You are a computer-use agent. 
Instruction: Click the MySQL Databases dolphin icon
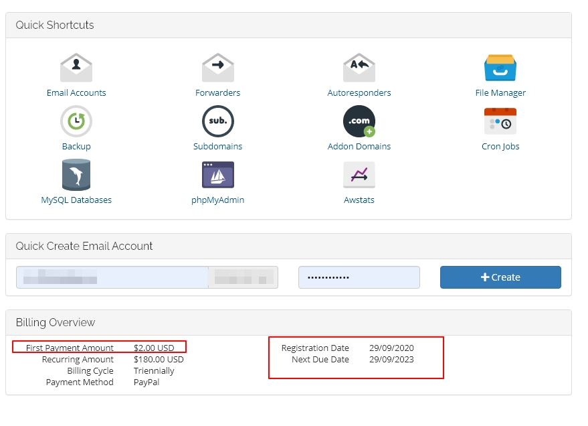tap(76, 175)
